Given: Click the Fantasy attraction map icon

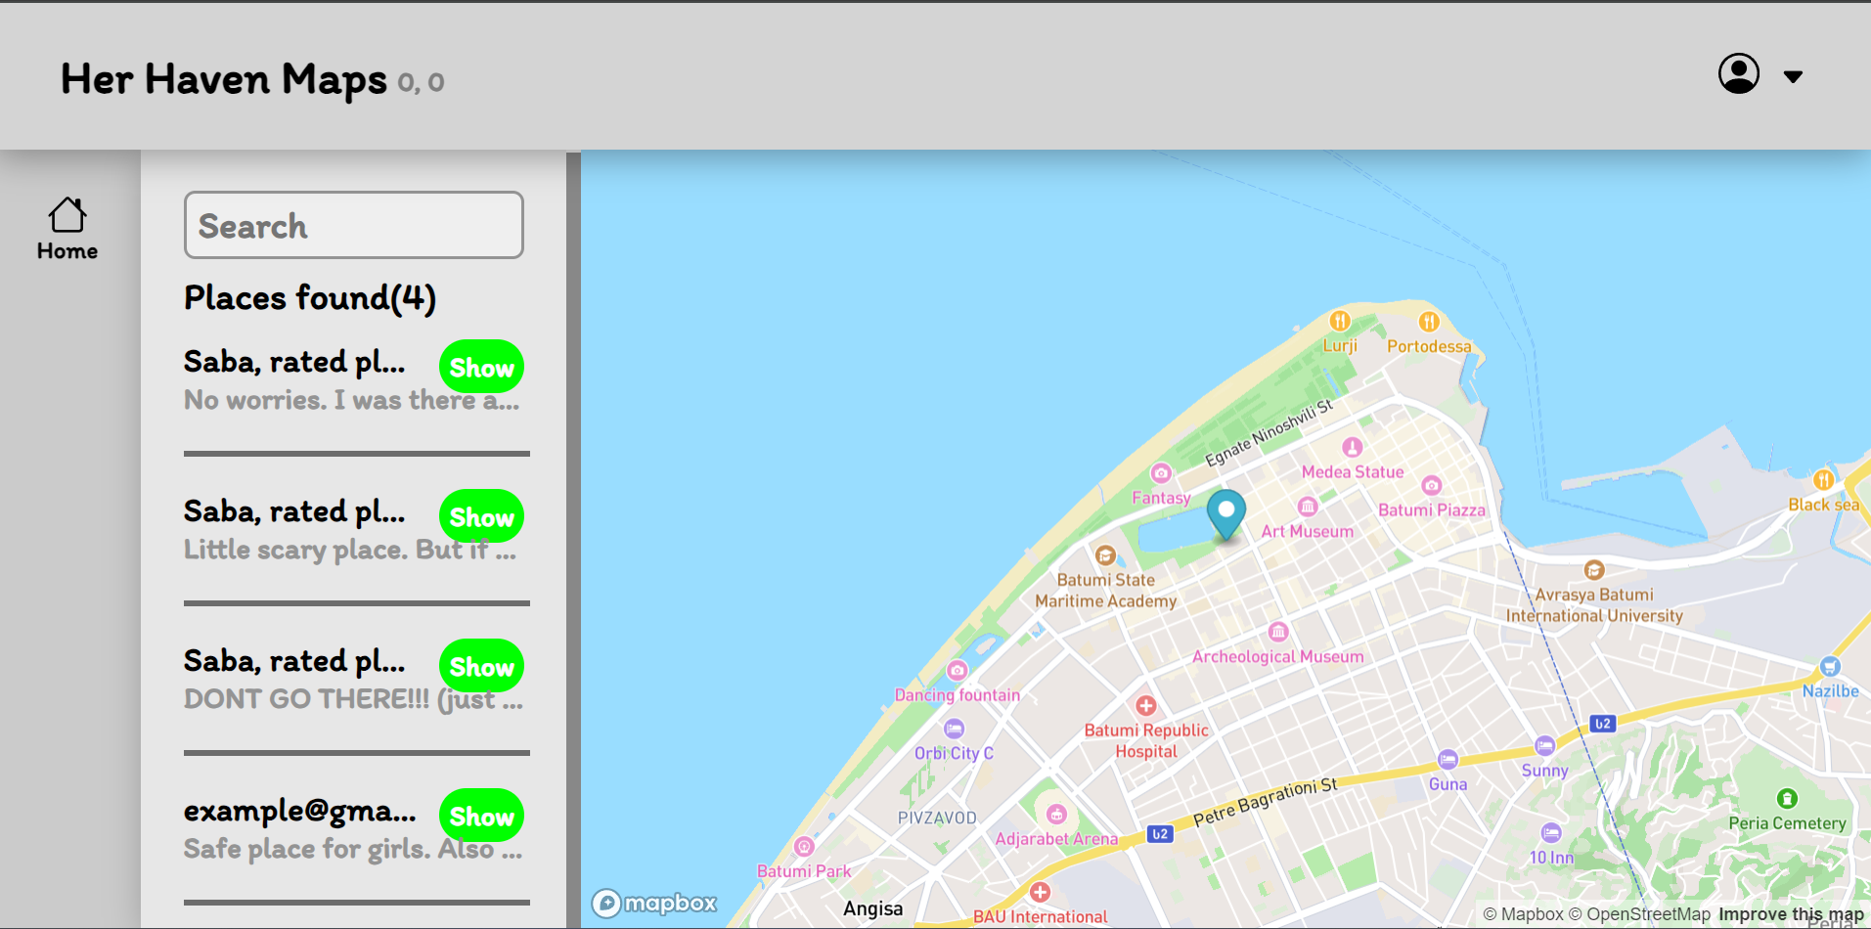Looking at the screenshot, I should pos(1161,473).
